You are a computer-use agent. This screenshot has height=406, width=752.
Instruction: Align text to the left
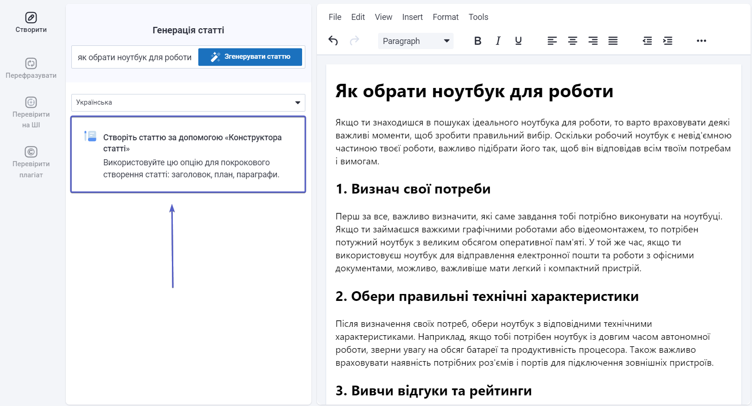pyautogui.click(x=552, y=41)
